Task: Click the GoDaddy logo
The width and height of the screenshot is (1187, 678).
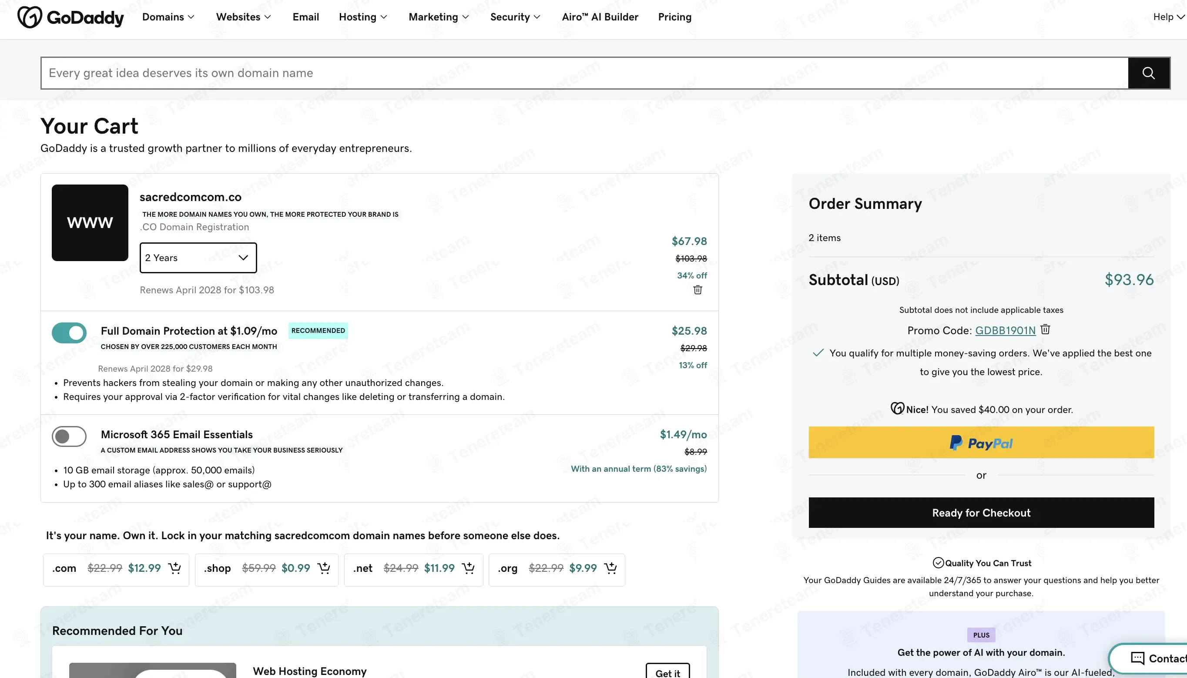Action: [x=70, y=17]
